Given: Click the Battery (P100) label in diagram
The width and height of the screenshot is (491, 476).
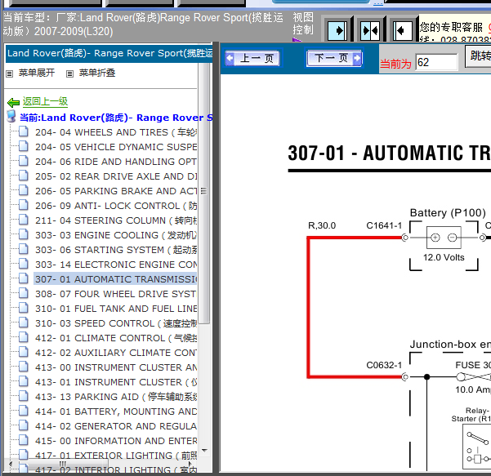Looking at the screenshot, I should click(x=448, y=213).
